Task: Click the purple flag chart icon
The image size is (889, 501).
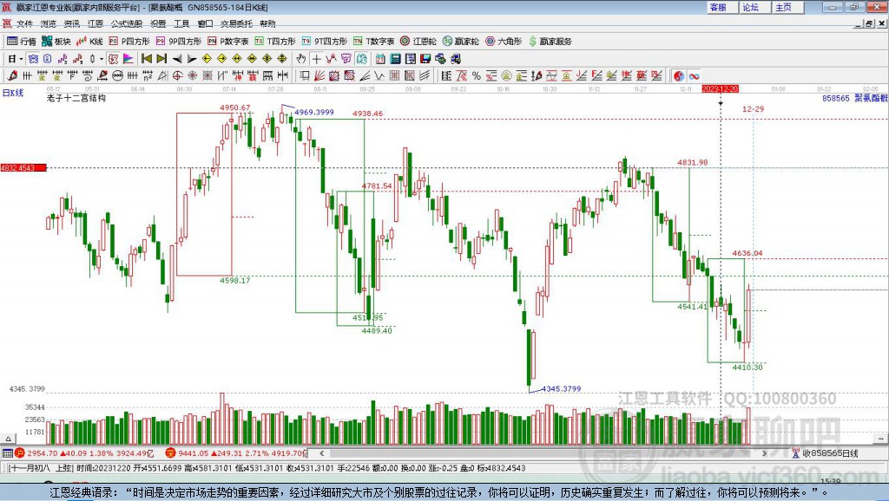Action: click(x=128, y=59)
